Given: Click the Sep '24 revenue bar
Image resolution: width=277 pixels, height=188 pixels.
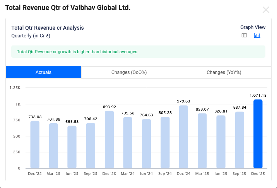Looking at the screenshot, I should point(165,143).
